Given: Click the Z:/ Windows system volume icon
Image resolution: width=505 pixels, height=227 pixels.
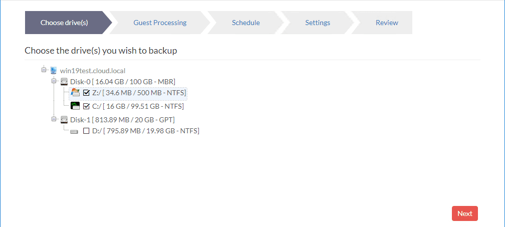Looking at the screenshot, I should (x=76, y=93).
